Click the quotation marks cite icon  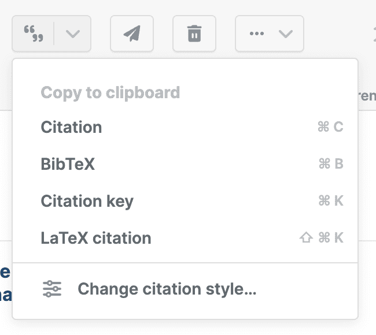coord(34,33)
